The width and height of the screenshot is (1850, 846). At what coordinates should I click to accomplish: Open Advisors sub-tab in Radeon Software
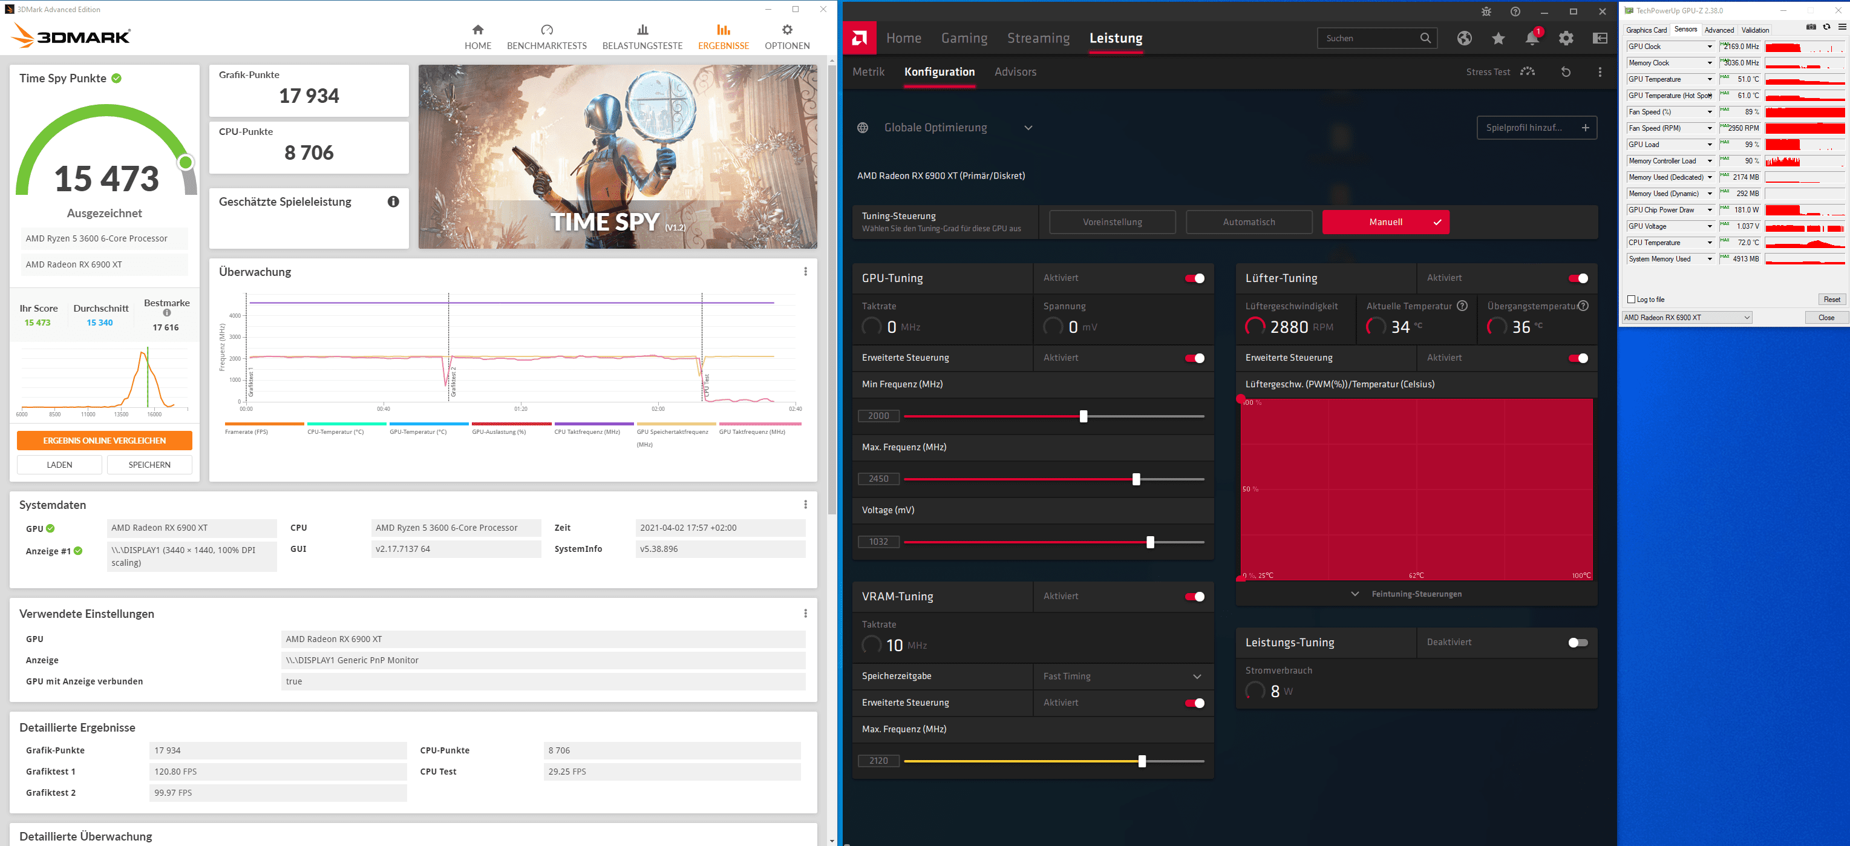click(x=1015, y=72)
